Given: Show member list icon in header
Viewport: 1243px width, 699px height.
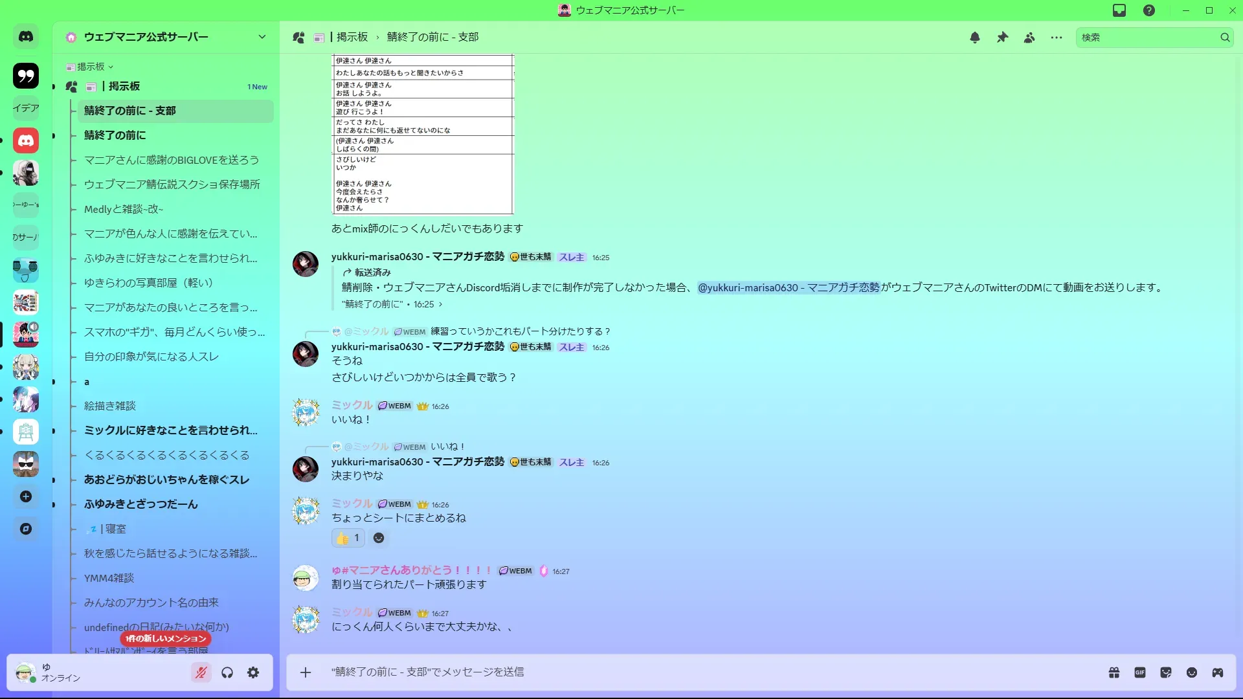Looking at the screenshot, I should tap(1029, 38).
